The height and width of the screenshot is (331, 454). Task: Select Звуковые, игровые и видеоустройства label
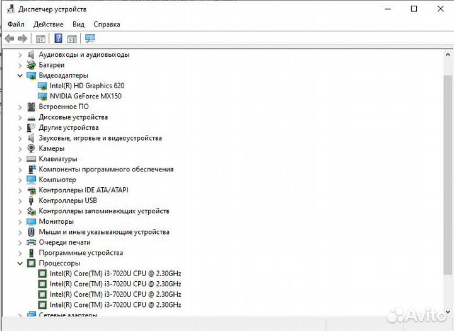[100, 138]
